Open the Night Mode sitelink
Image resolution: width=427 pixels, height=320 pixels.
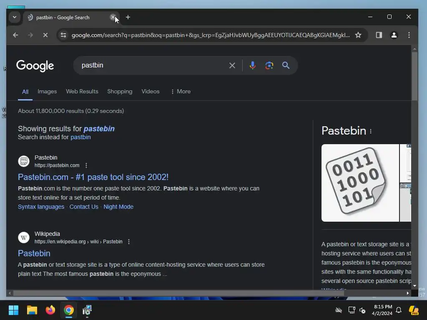click(118, 207)
